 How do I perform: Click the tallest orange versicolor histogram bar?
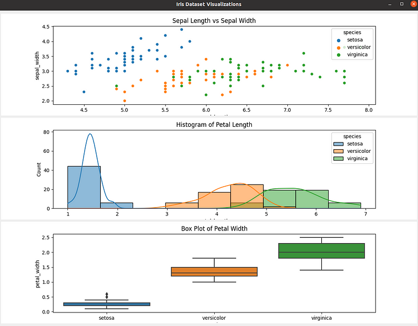click(247, 197)
